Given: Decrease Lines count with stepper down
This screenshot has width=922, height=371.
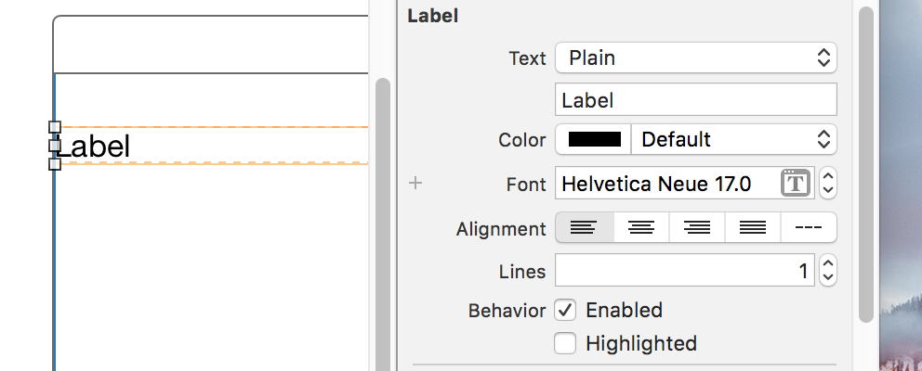Looking at the screenshot, I should pos(828,277).
